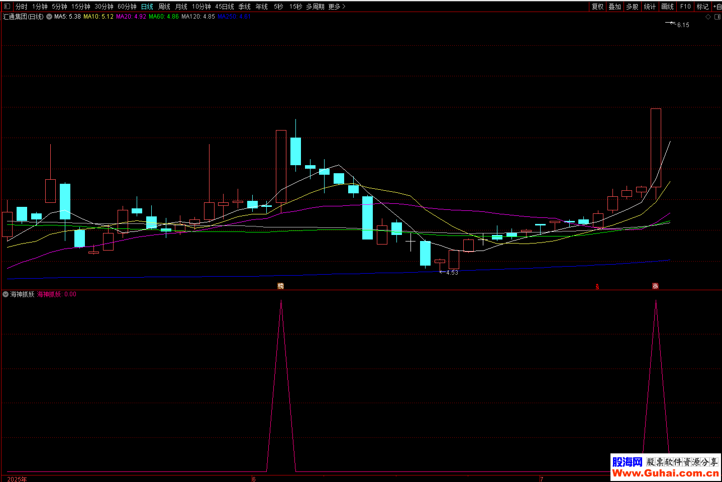Switch to 年线 yearly chart
This screenshot has width=722, height=482.
point(262,7)
